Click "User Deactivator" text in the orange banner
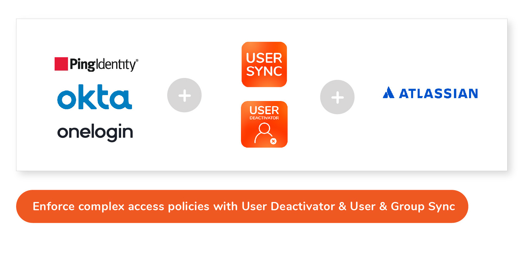525x253 pixels. [288, 206]
